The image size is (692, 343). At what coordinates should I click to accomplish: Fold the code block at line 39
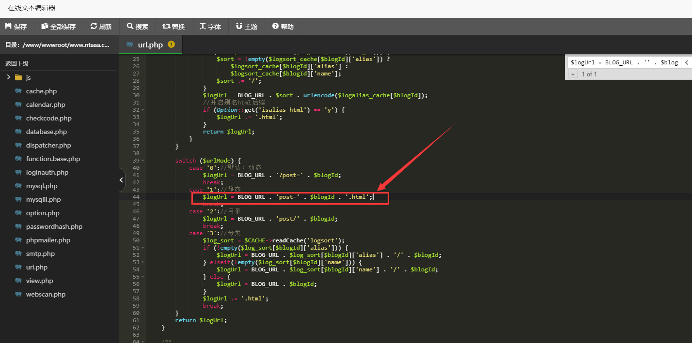tap(142, 161)
